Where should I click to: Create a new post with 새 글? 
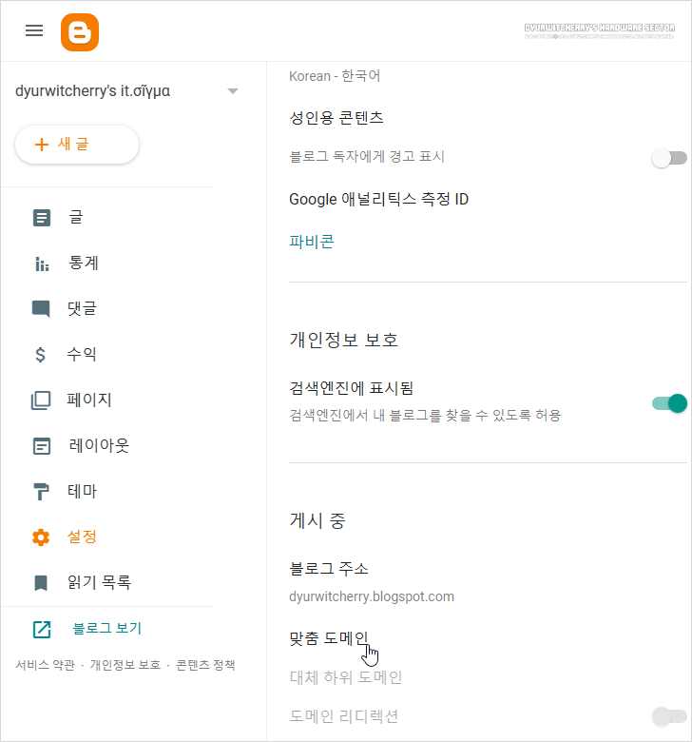(77, 145)
